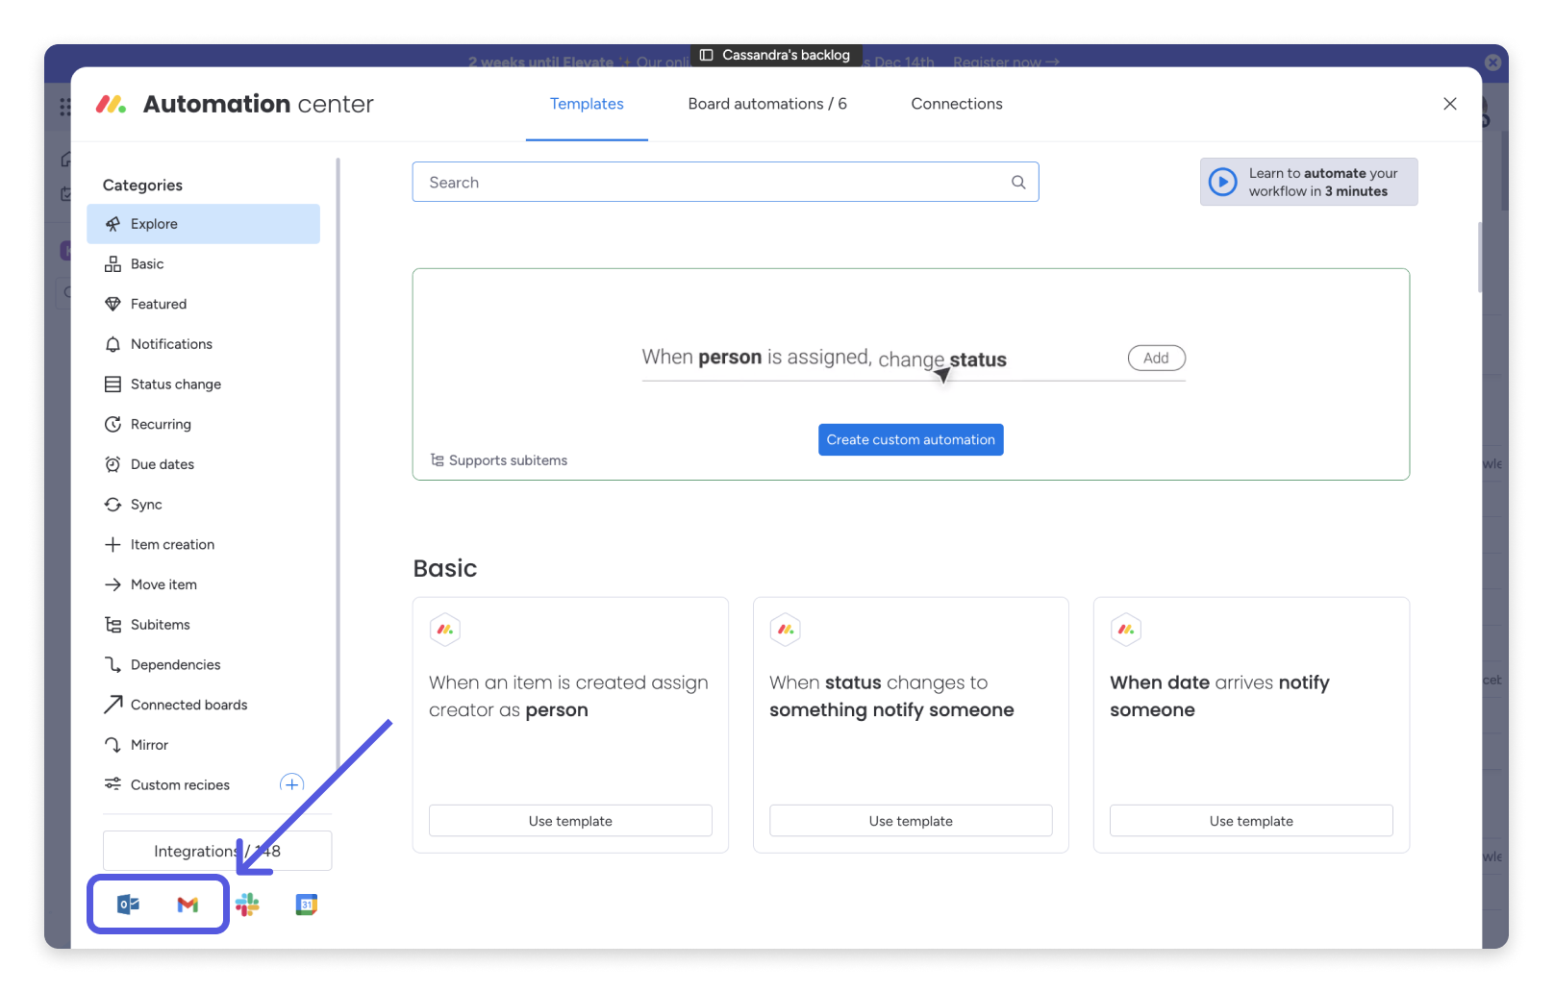Viewport: 1554px width, 992px height.
Task: Open the Connections tab
Action: [x=956, y=104]
